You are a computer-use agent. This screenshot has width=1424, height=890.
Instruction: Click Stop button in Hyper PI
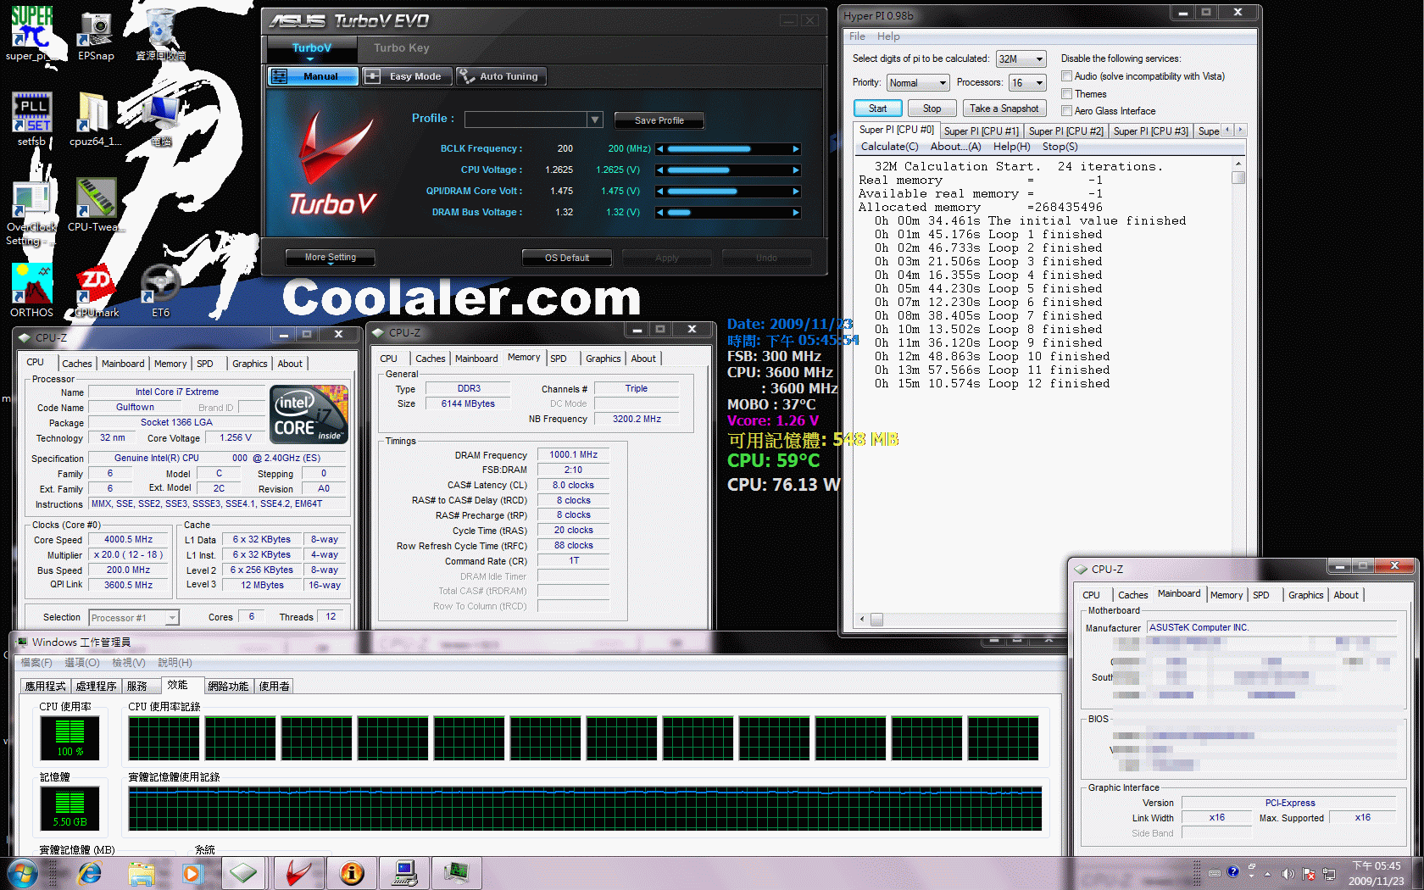pyautogui.click(x=932, y=108)
